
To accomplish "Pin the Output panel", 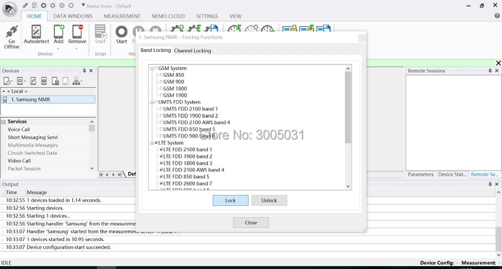I will [x=490, y=184].
